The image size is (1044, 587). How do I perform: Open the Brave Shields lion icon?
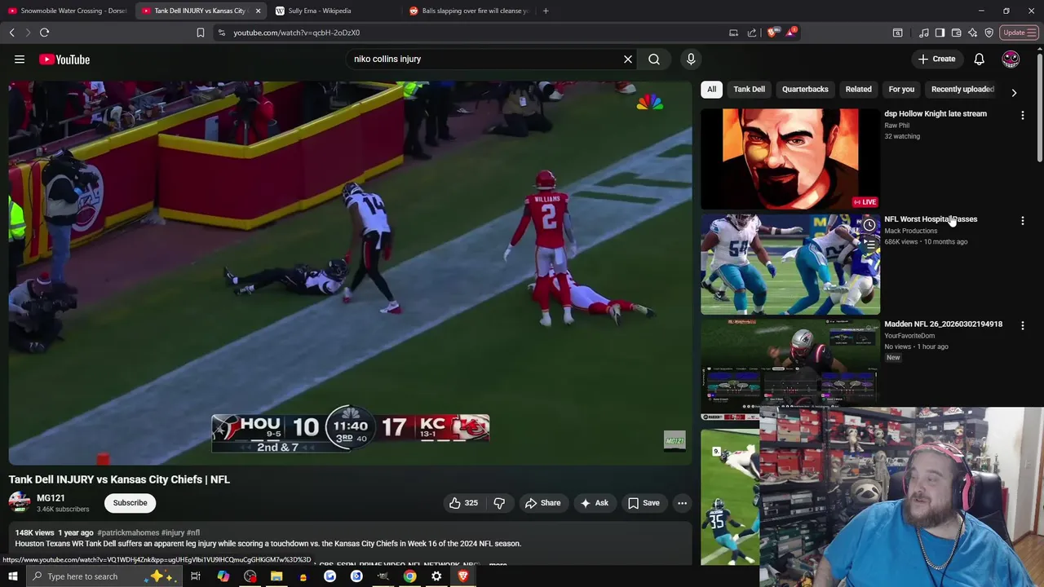coord(772,33)
